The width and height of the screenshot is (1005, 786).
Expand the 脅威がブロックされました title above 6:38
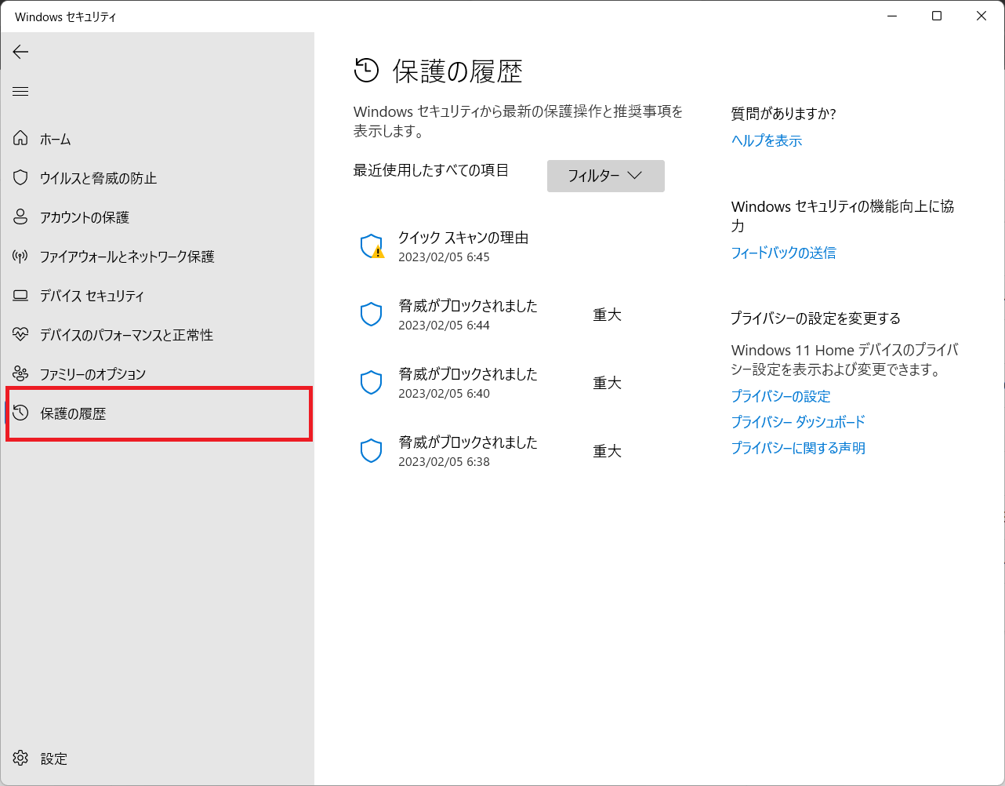point(468,442)
